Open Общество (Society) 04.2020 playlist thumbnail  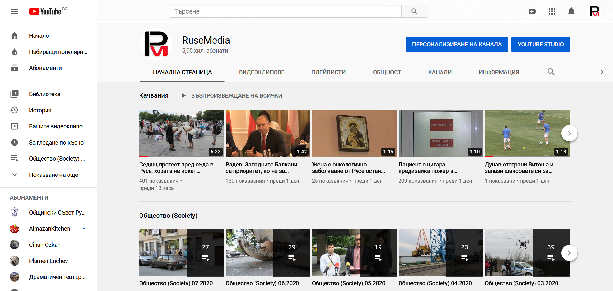[441, 253]
